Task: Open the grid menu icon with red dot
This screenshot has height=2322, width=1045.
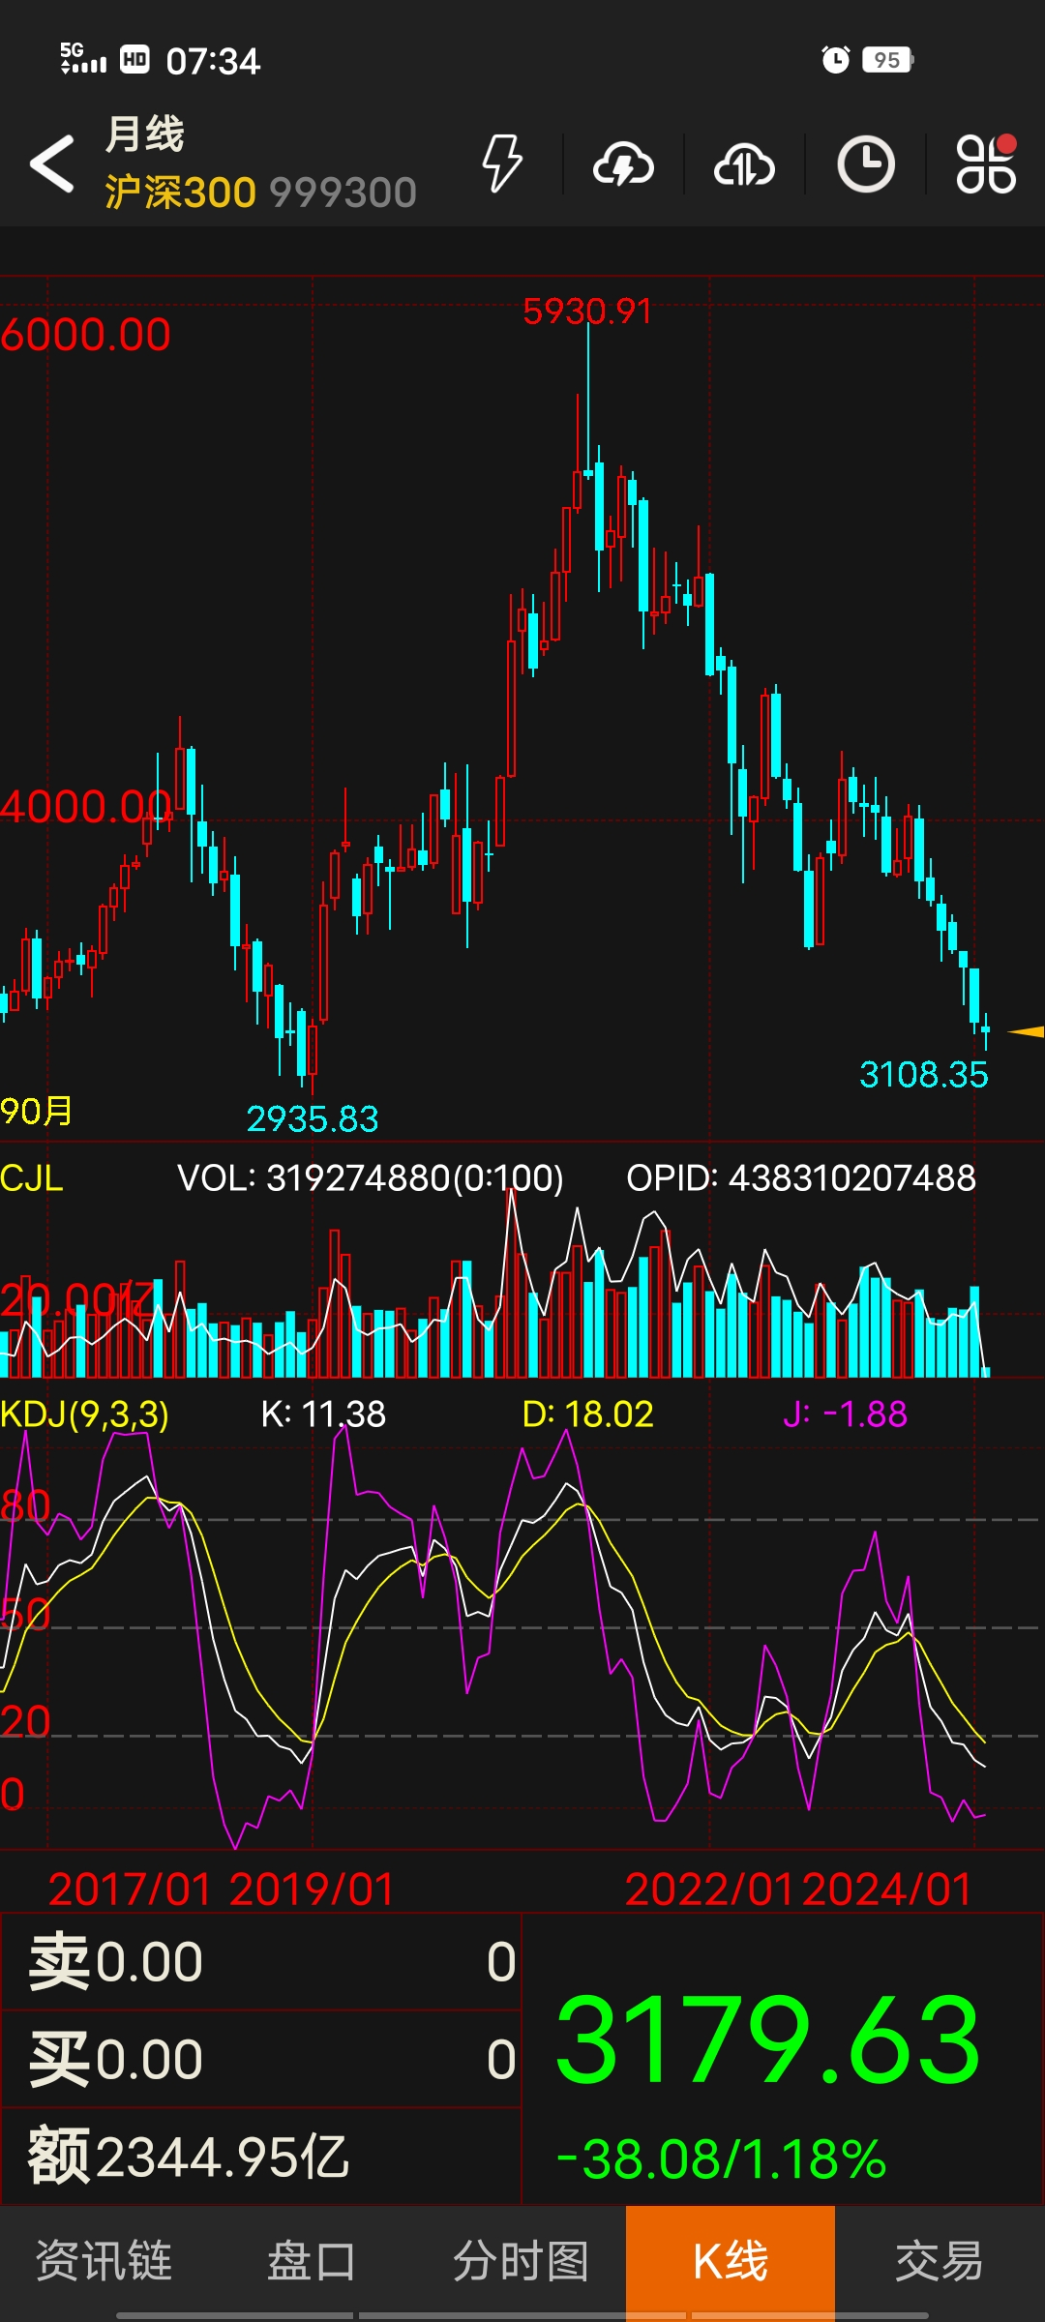Action: pyautogui.click(x=986, y=163)
